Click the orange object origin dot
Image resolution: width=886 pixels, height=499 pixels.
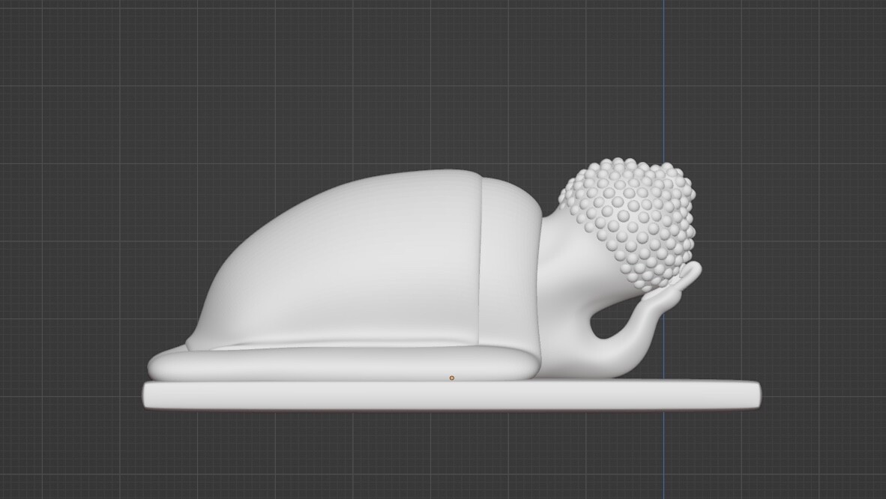pos(451,378)
